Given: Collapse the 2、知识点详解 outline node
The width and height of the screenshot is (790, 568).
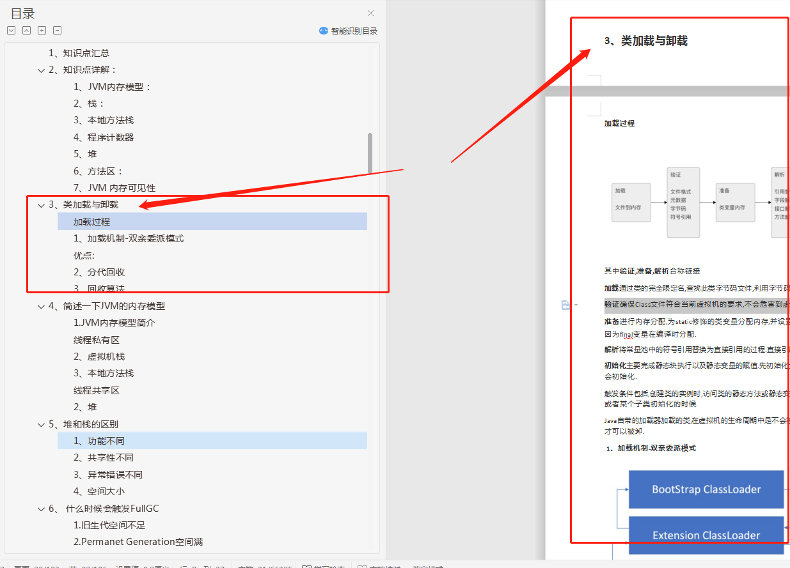Looking at the screenshot, I should click(41, 70).
